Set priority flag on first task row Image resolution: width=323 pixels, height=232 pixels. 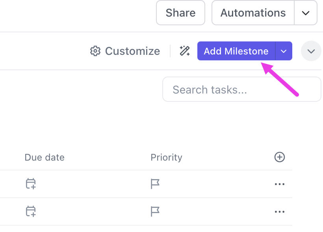pos(155,184)
